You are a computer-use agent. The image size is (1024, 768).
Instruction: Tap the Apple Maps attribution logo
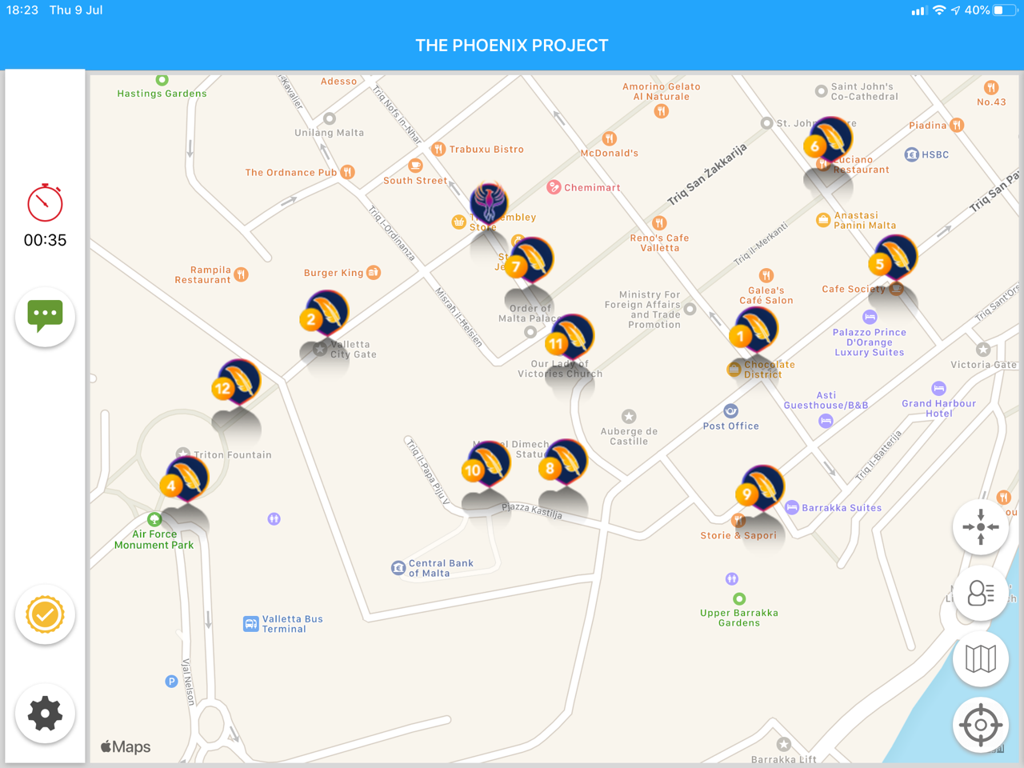[x=126, y=746]
